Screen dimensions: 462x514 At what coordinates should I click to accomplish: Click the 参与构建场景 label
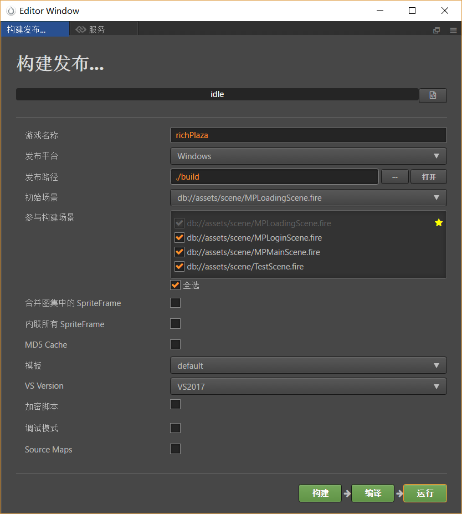[x=50, y=217]
